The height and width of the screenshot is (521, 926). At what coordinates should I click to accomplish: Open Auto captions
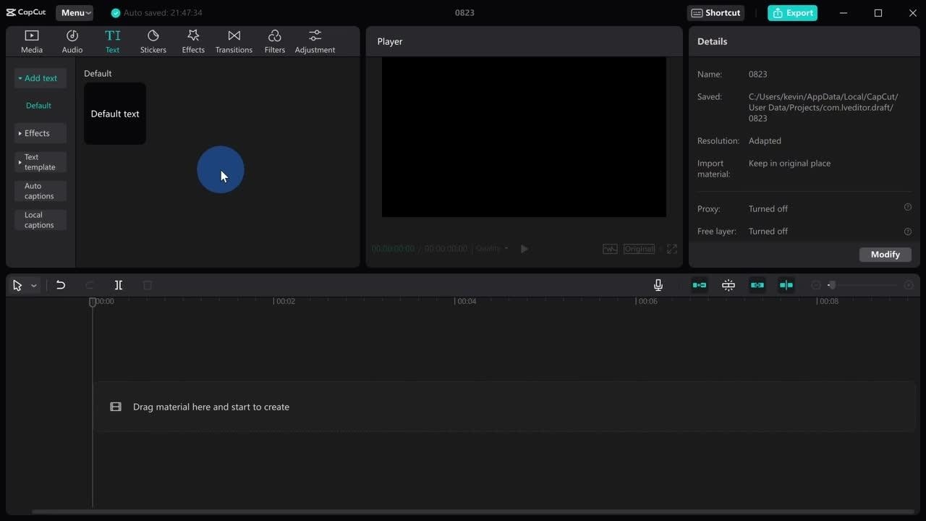41,191
